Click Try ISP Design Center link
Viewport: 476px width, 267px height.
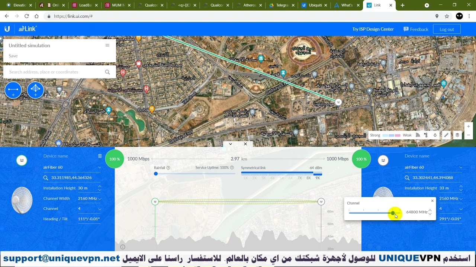pos(373,29)
